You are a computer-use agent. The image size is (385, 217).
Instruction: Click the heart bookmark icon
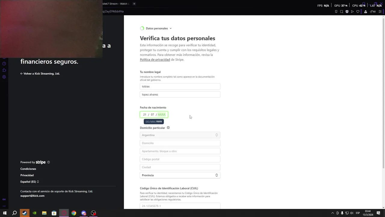click(x=358, y=11)
